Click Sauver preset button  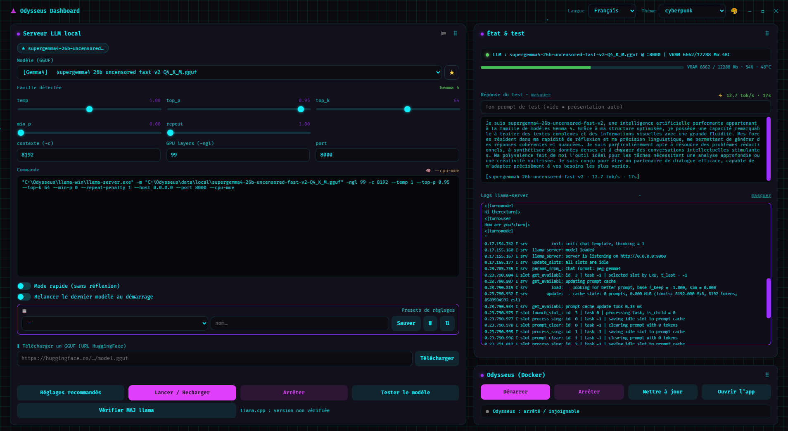coord(406,323)
